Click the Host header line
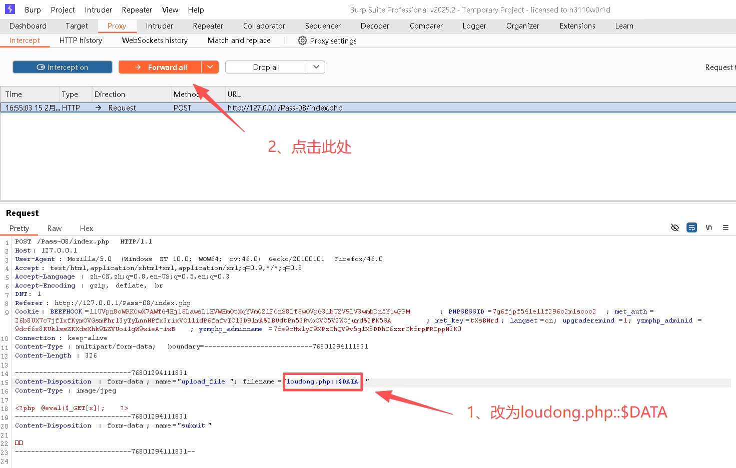 pos(46,250)
